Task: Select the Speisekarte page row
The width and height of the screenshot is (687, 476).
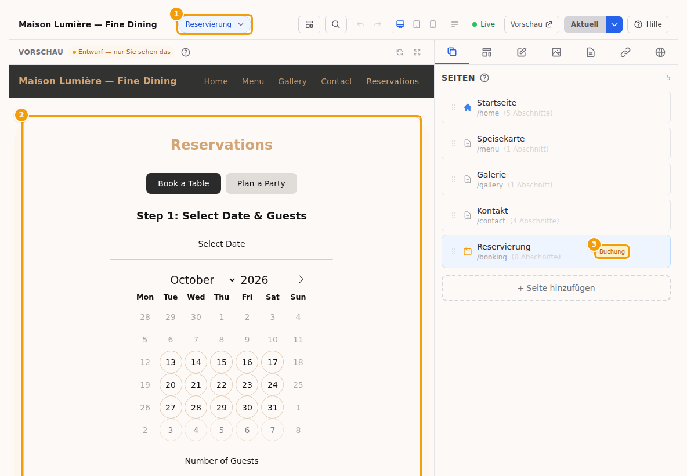Action: pyautogui.click(x=556, y=143)
